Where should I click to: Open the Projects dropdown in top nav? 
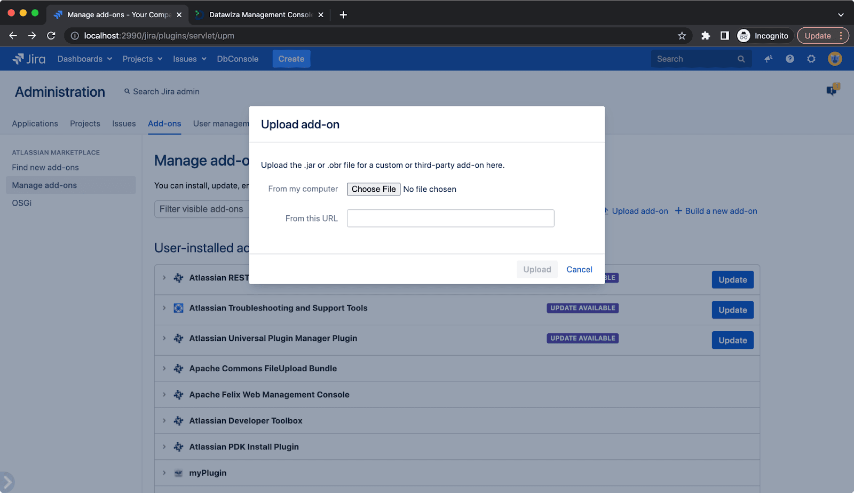click(x=143, y=59)
